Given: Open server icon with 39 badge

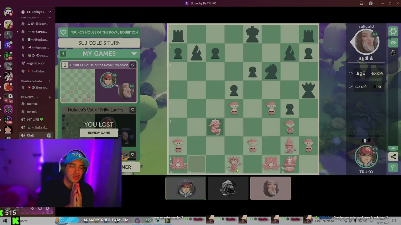Looking at the screenshot, I should pyautogui.click(x=8, y=56).
